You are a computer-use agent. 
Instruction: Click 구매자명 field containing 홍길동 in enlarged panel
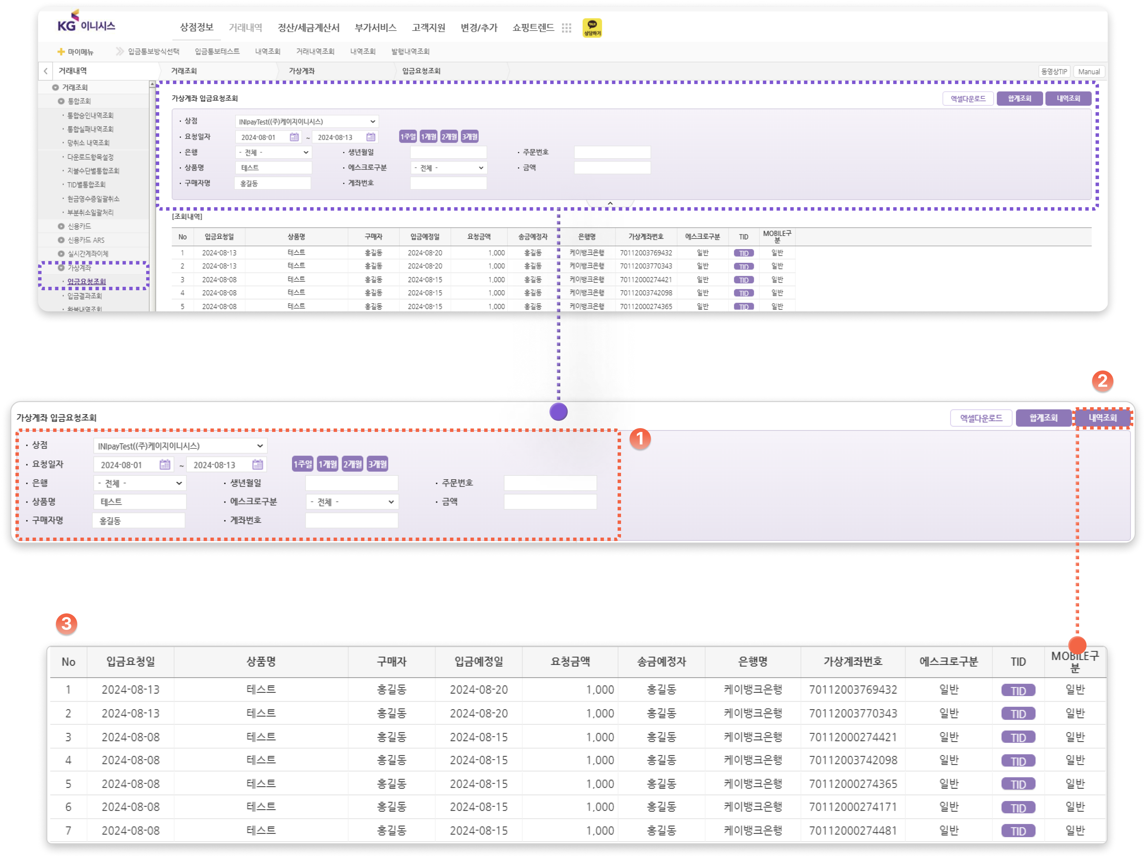[x=138, y=520]
